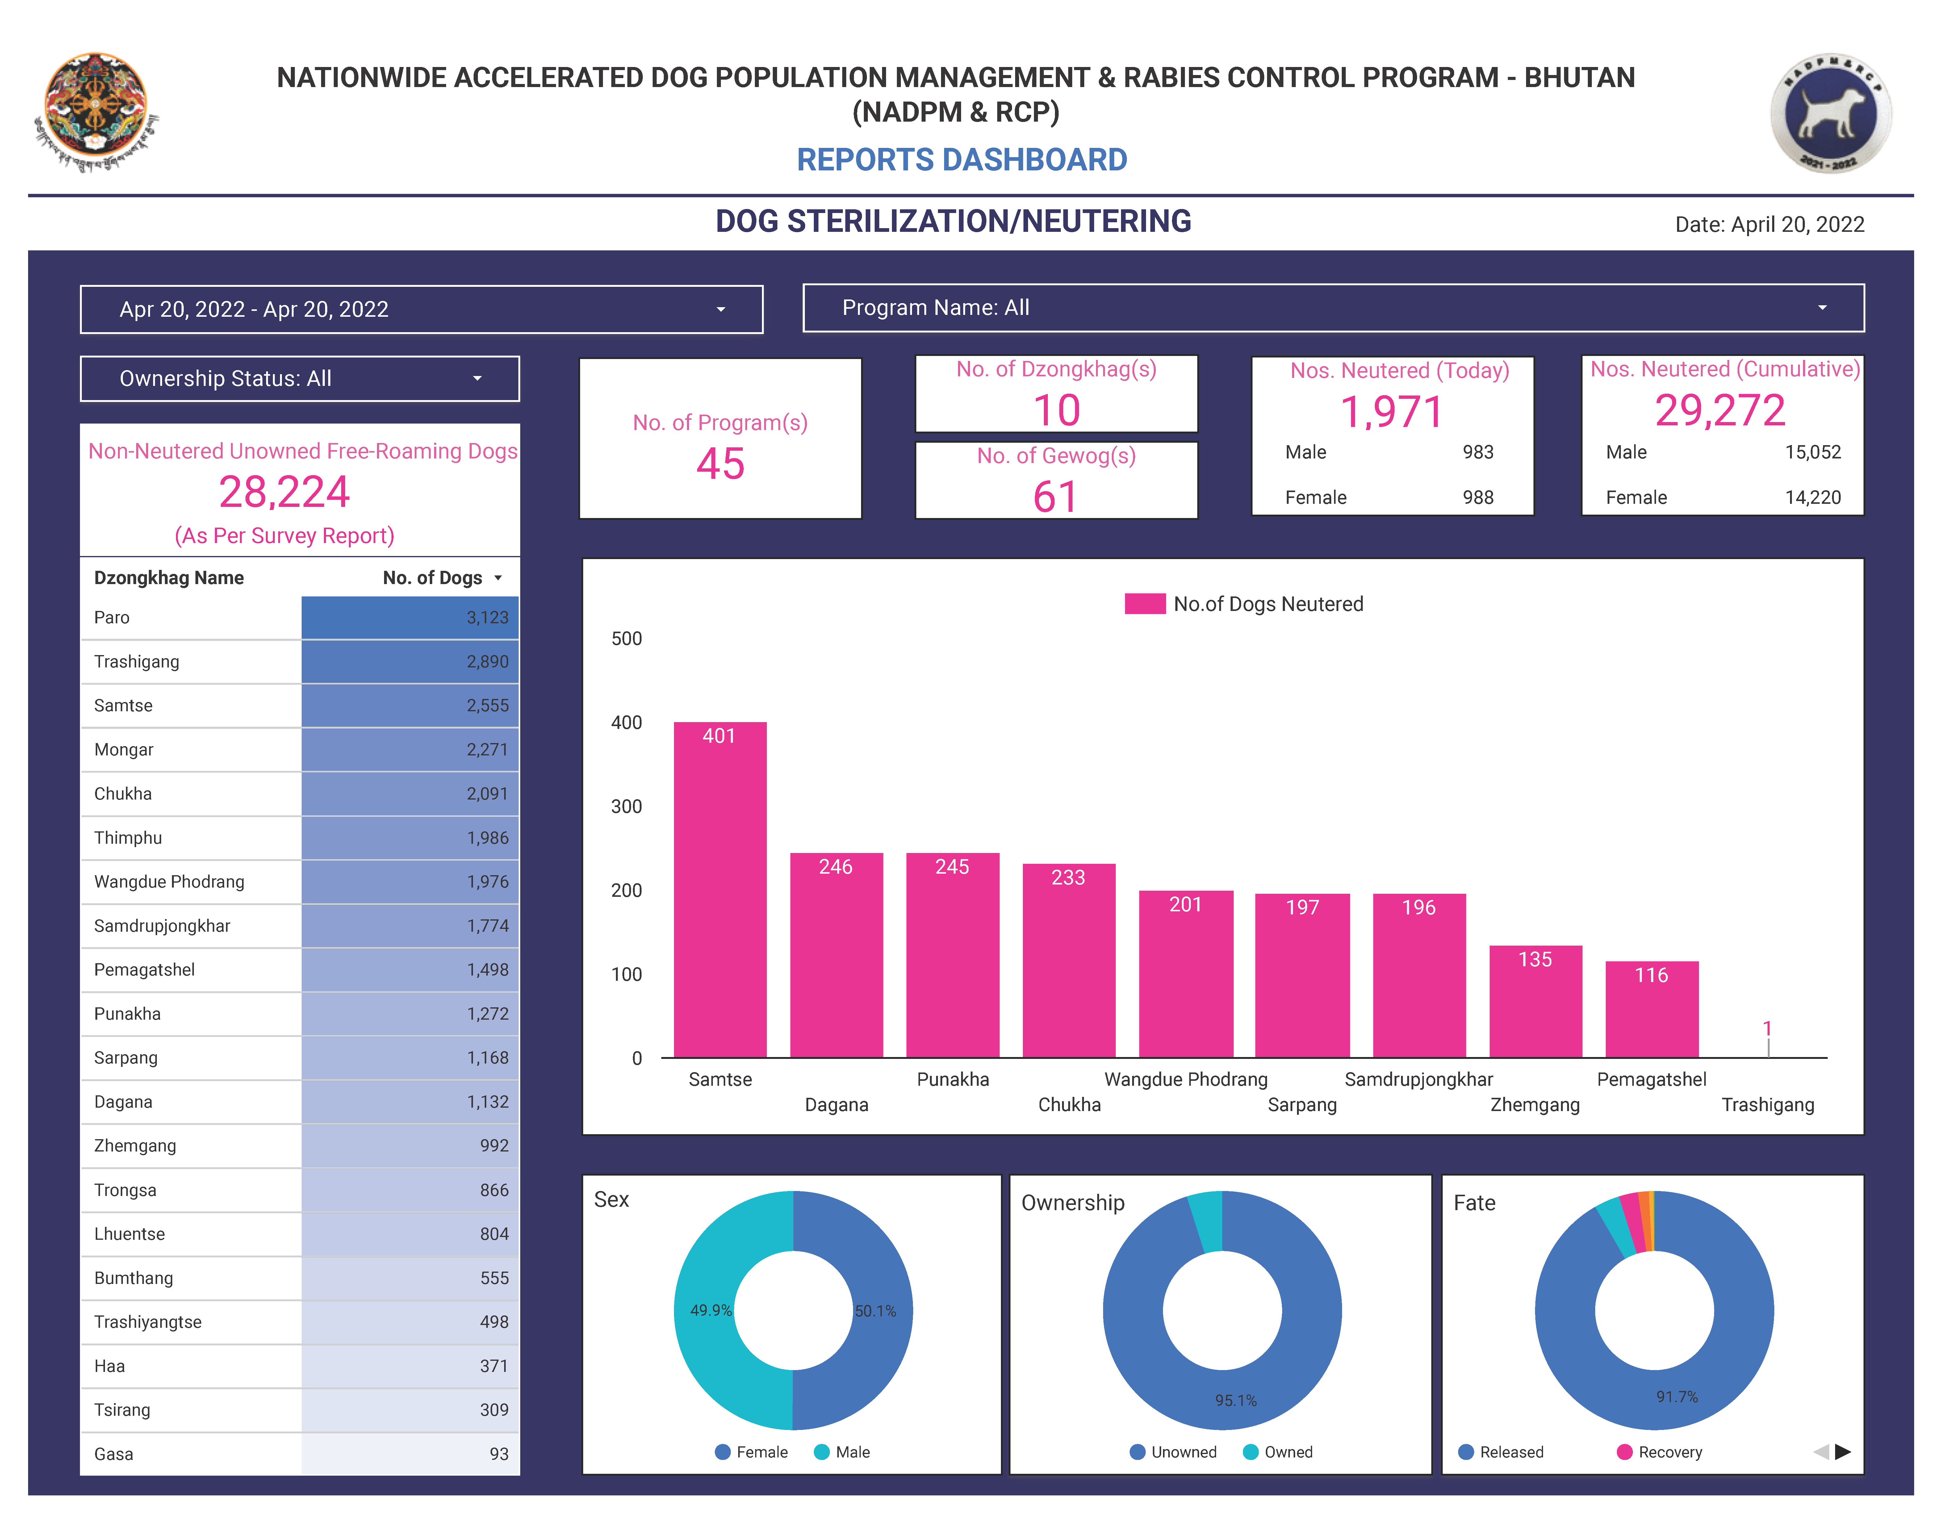This screenshot has height=1513, width=1941.
Task: Click the REPORTS DASHBOARD heading
Action: tap(962, 160)
